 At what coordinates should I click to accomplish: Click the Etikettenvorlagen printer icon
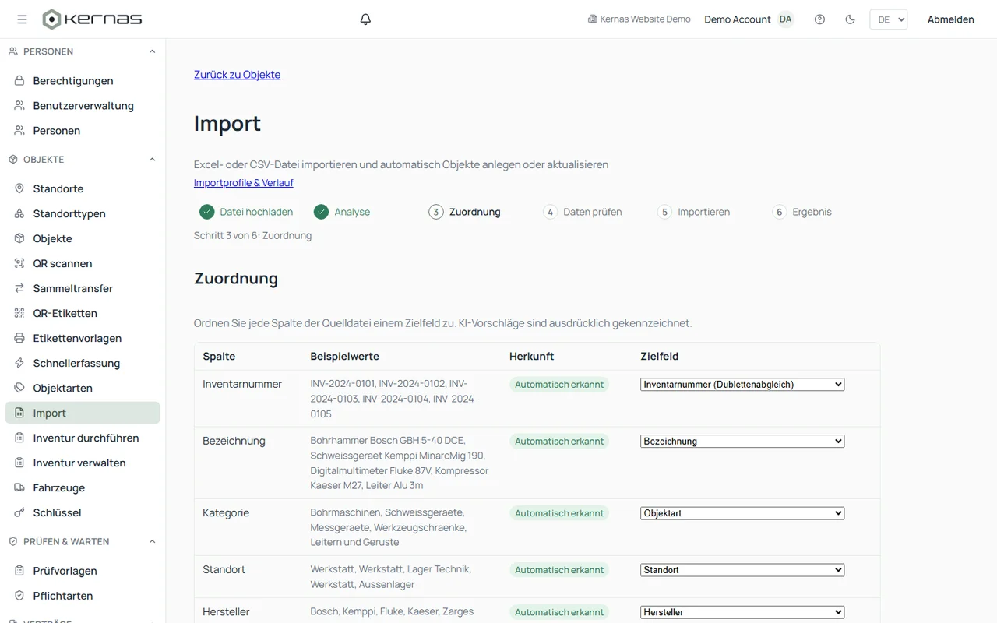[x=19, y=339]
